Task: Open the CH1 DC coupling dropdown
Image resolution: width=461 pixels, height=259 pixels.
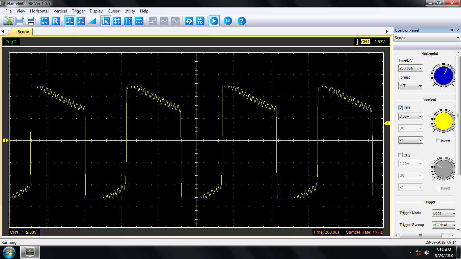Action: coord(411,128)
